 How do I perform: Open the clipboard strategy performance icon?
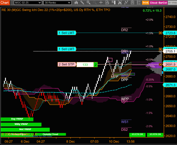pyautogui.click(x=133, y=3)
